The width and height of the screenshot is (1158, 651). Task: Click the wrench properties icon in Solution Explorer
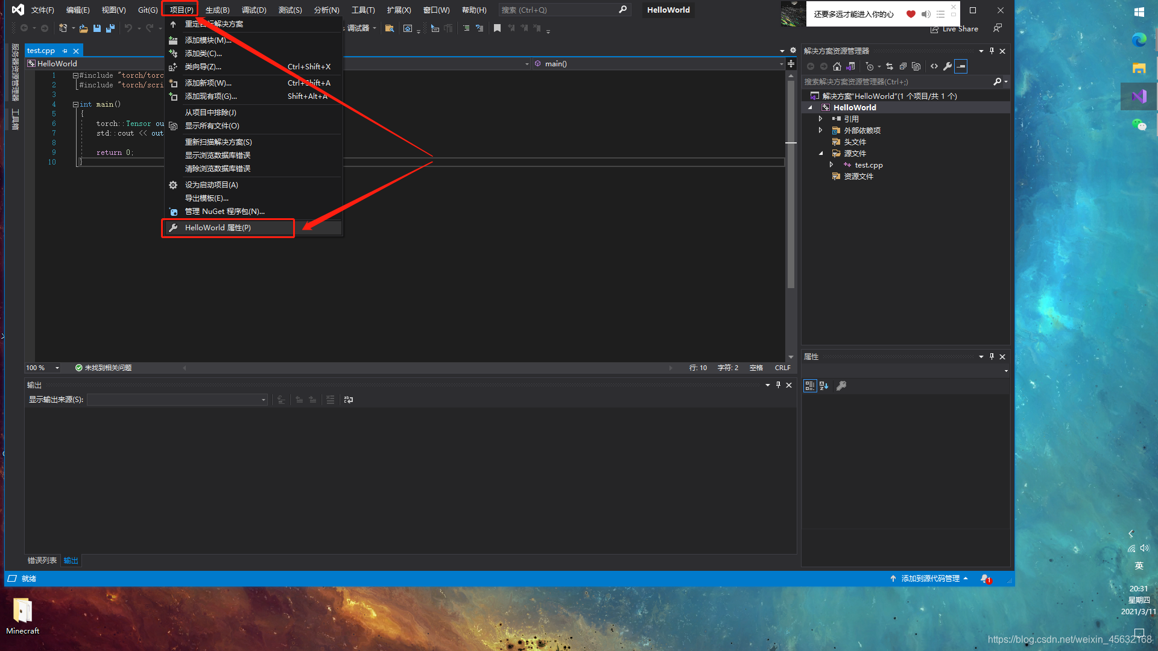948,66
